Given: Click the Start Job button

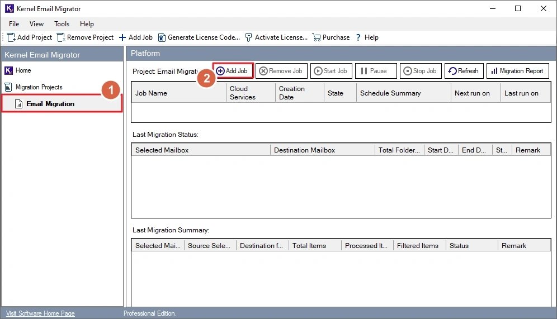Looking at the screenshot, I should (x=331, y=71).
